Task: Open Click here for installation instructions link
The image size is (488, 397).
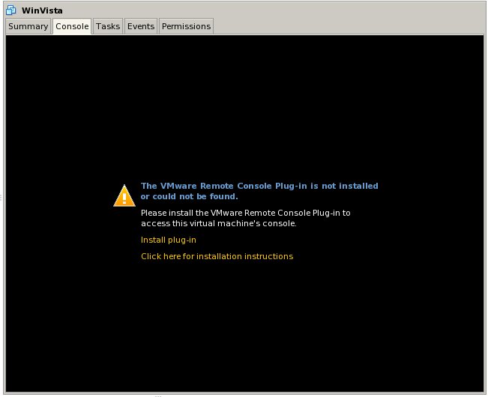Action: click(217, 256)
